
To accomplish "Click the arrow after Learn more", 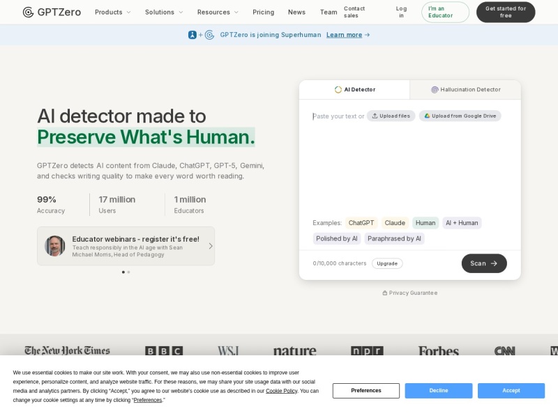I will tap(368, 35).
